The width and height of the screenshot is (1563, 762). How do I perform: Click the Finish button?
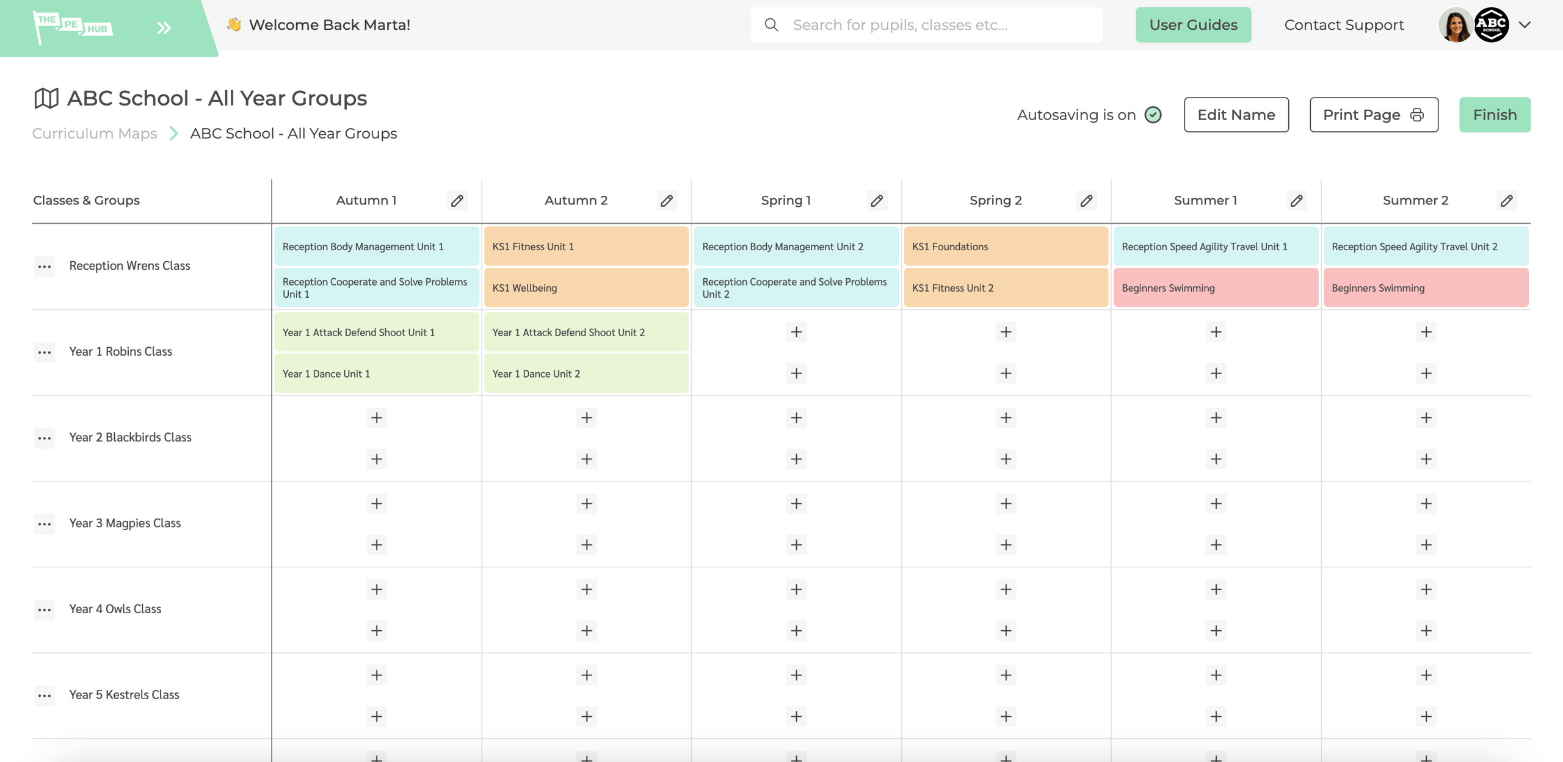point(1494,114)
